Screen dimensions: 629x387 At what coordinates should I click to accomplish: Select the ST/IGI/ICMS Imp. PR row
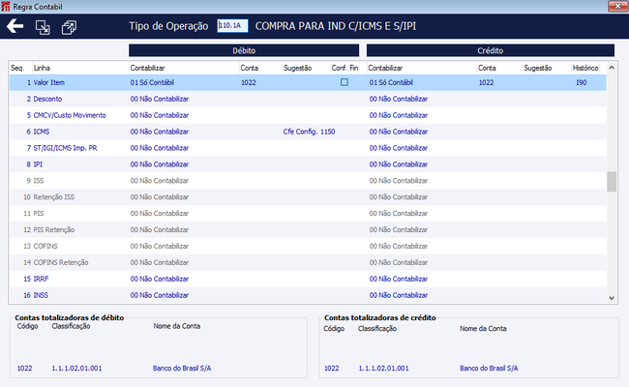[308, 148]
